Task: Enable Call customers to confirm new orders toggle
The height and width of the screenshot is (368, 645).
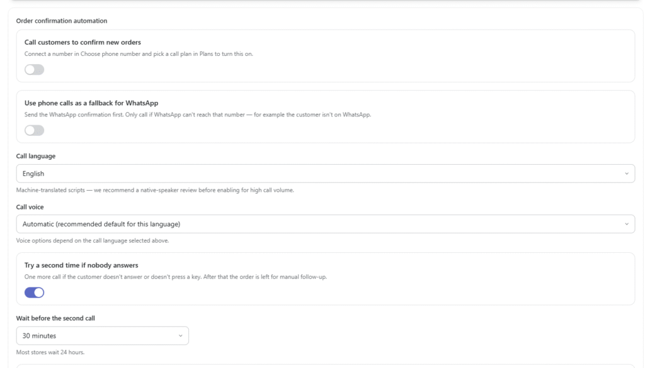Action: tap(34, 70)
